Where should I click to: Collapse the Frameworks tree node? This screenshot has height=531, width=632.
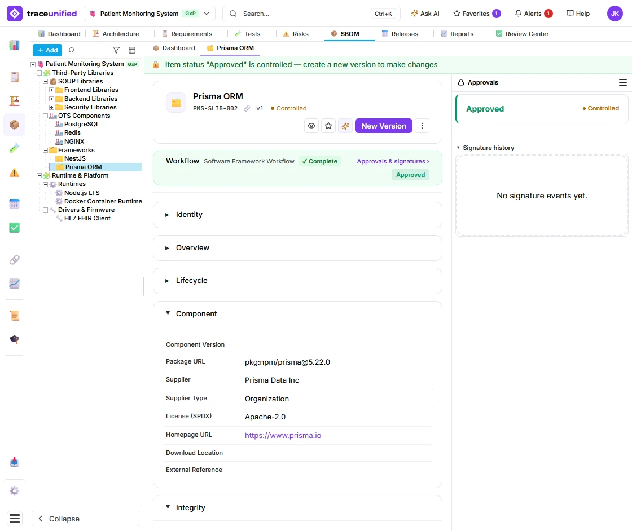(x=46, y=150)
